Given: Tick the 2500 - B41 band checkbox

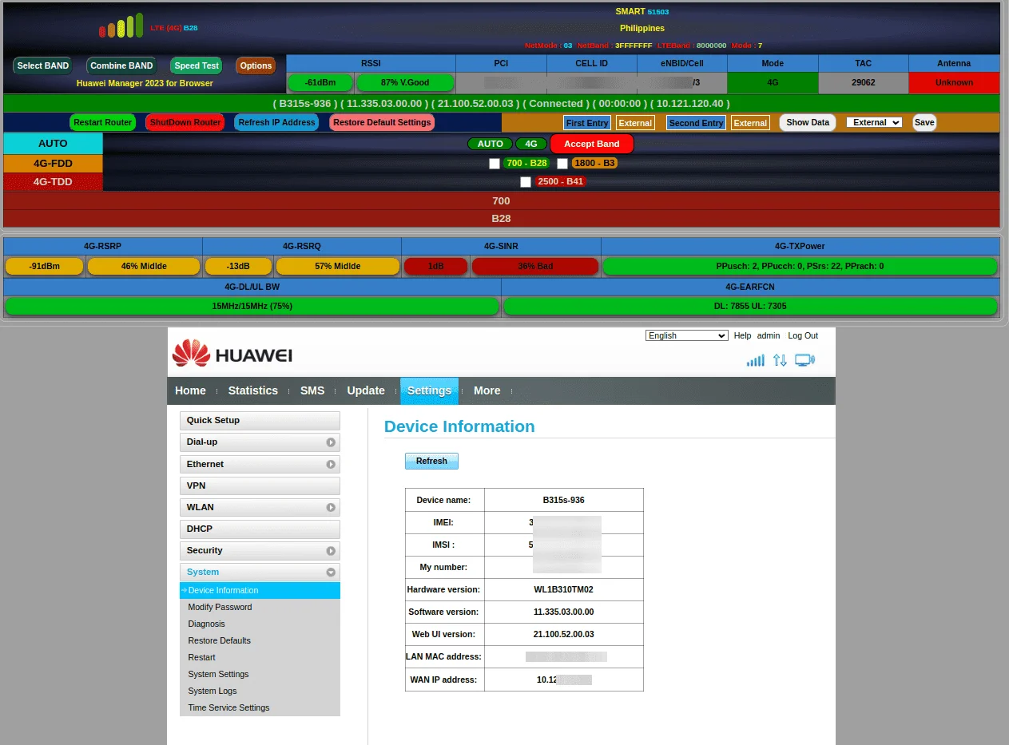Looking at the screenshot, I should 526,182.
